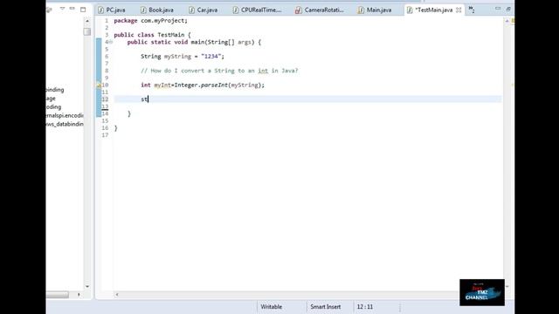Show the hidden editors overflow list
559x314 pixels.
(472, 10)
